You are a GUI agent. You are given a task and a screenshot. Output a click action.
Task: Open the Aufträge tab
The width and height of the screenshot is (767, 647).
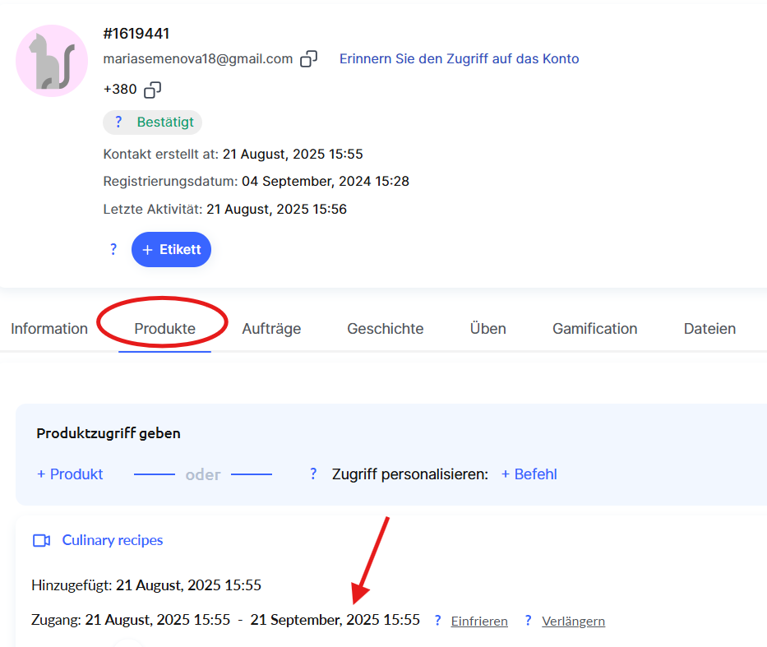click(271, 329)
